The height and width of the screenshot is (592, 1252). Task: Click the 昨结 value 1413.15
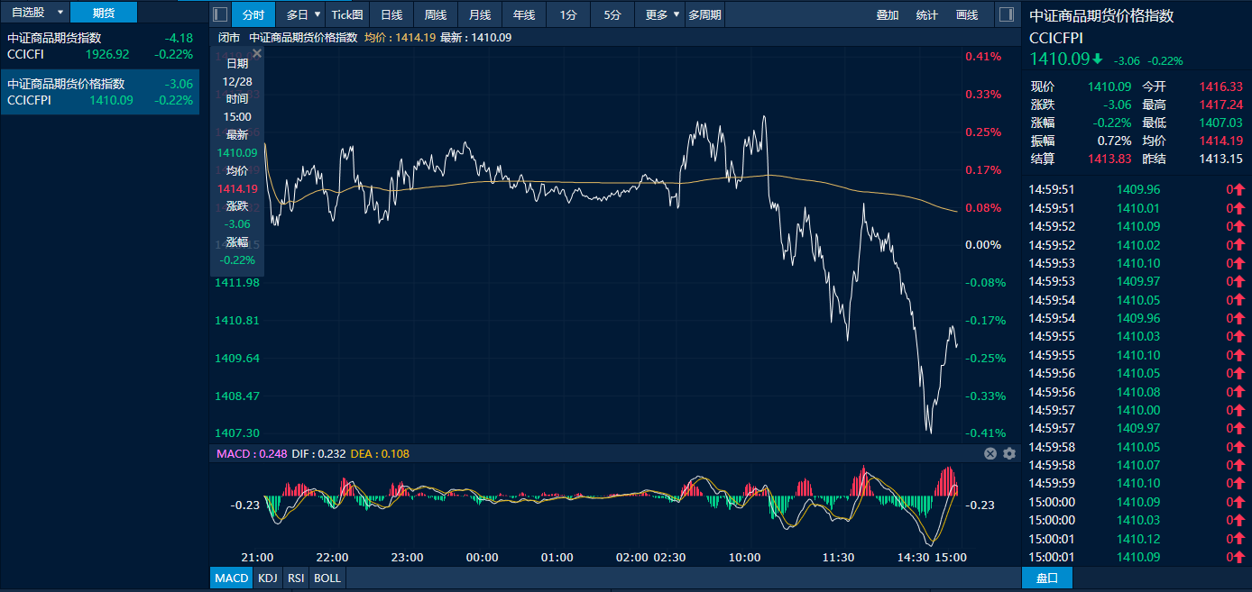click(x=1223, y=159)
